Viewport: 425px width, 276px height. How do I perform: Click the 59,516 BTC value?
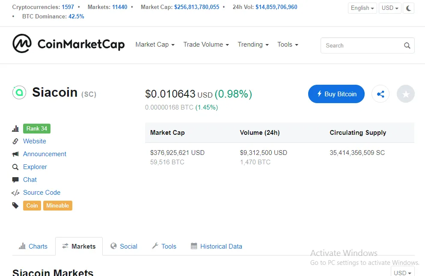[167, 162]
